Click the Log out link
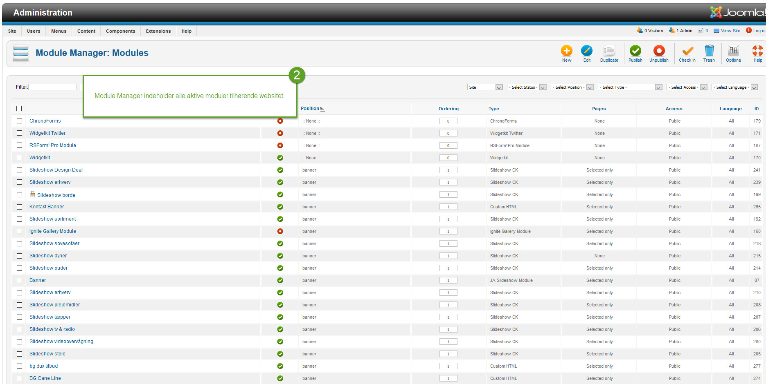This screenshot has height=384, width=766. pos(759,31)
